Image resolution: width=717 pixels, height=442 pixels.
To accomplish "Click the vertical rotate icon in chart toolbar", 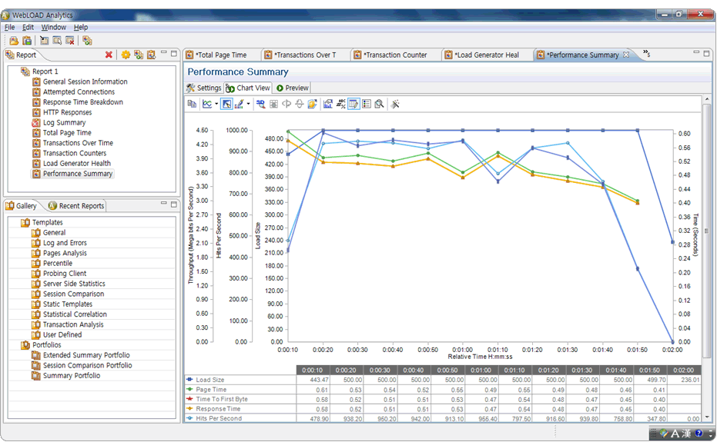I will 299,104.
